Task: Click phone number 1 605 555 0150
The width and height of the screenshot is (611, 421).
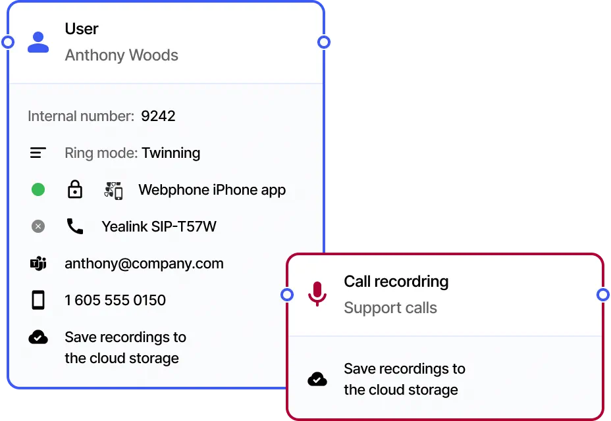Action: 115,300
